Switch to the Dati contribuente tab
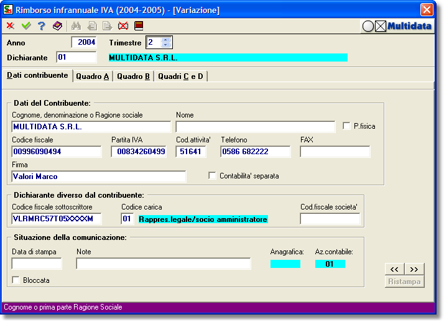 (37, 75)
